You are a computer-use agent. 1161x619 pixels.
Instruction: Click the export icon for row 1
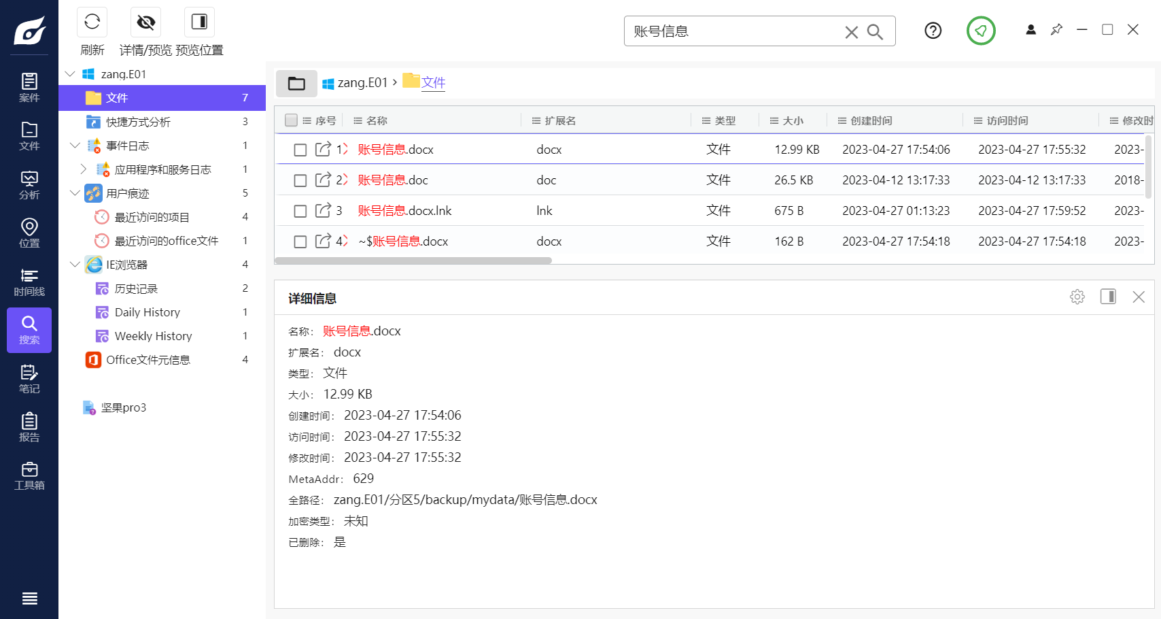coord(323,149)
